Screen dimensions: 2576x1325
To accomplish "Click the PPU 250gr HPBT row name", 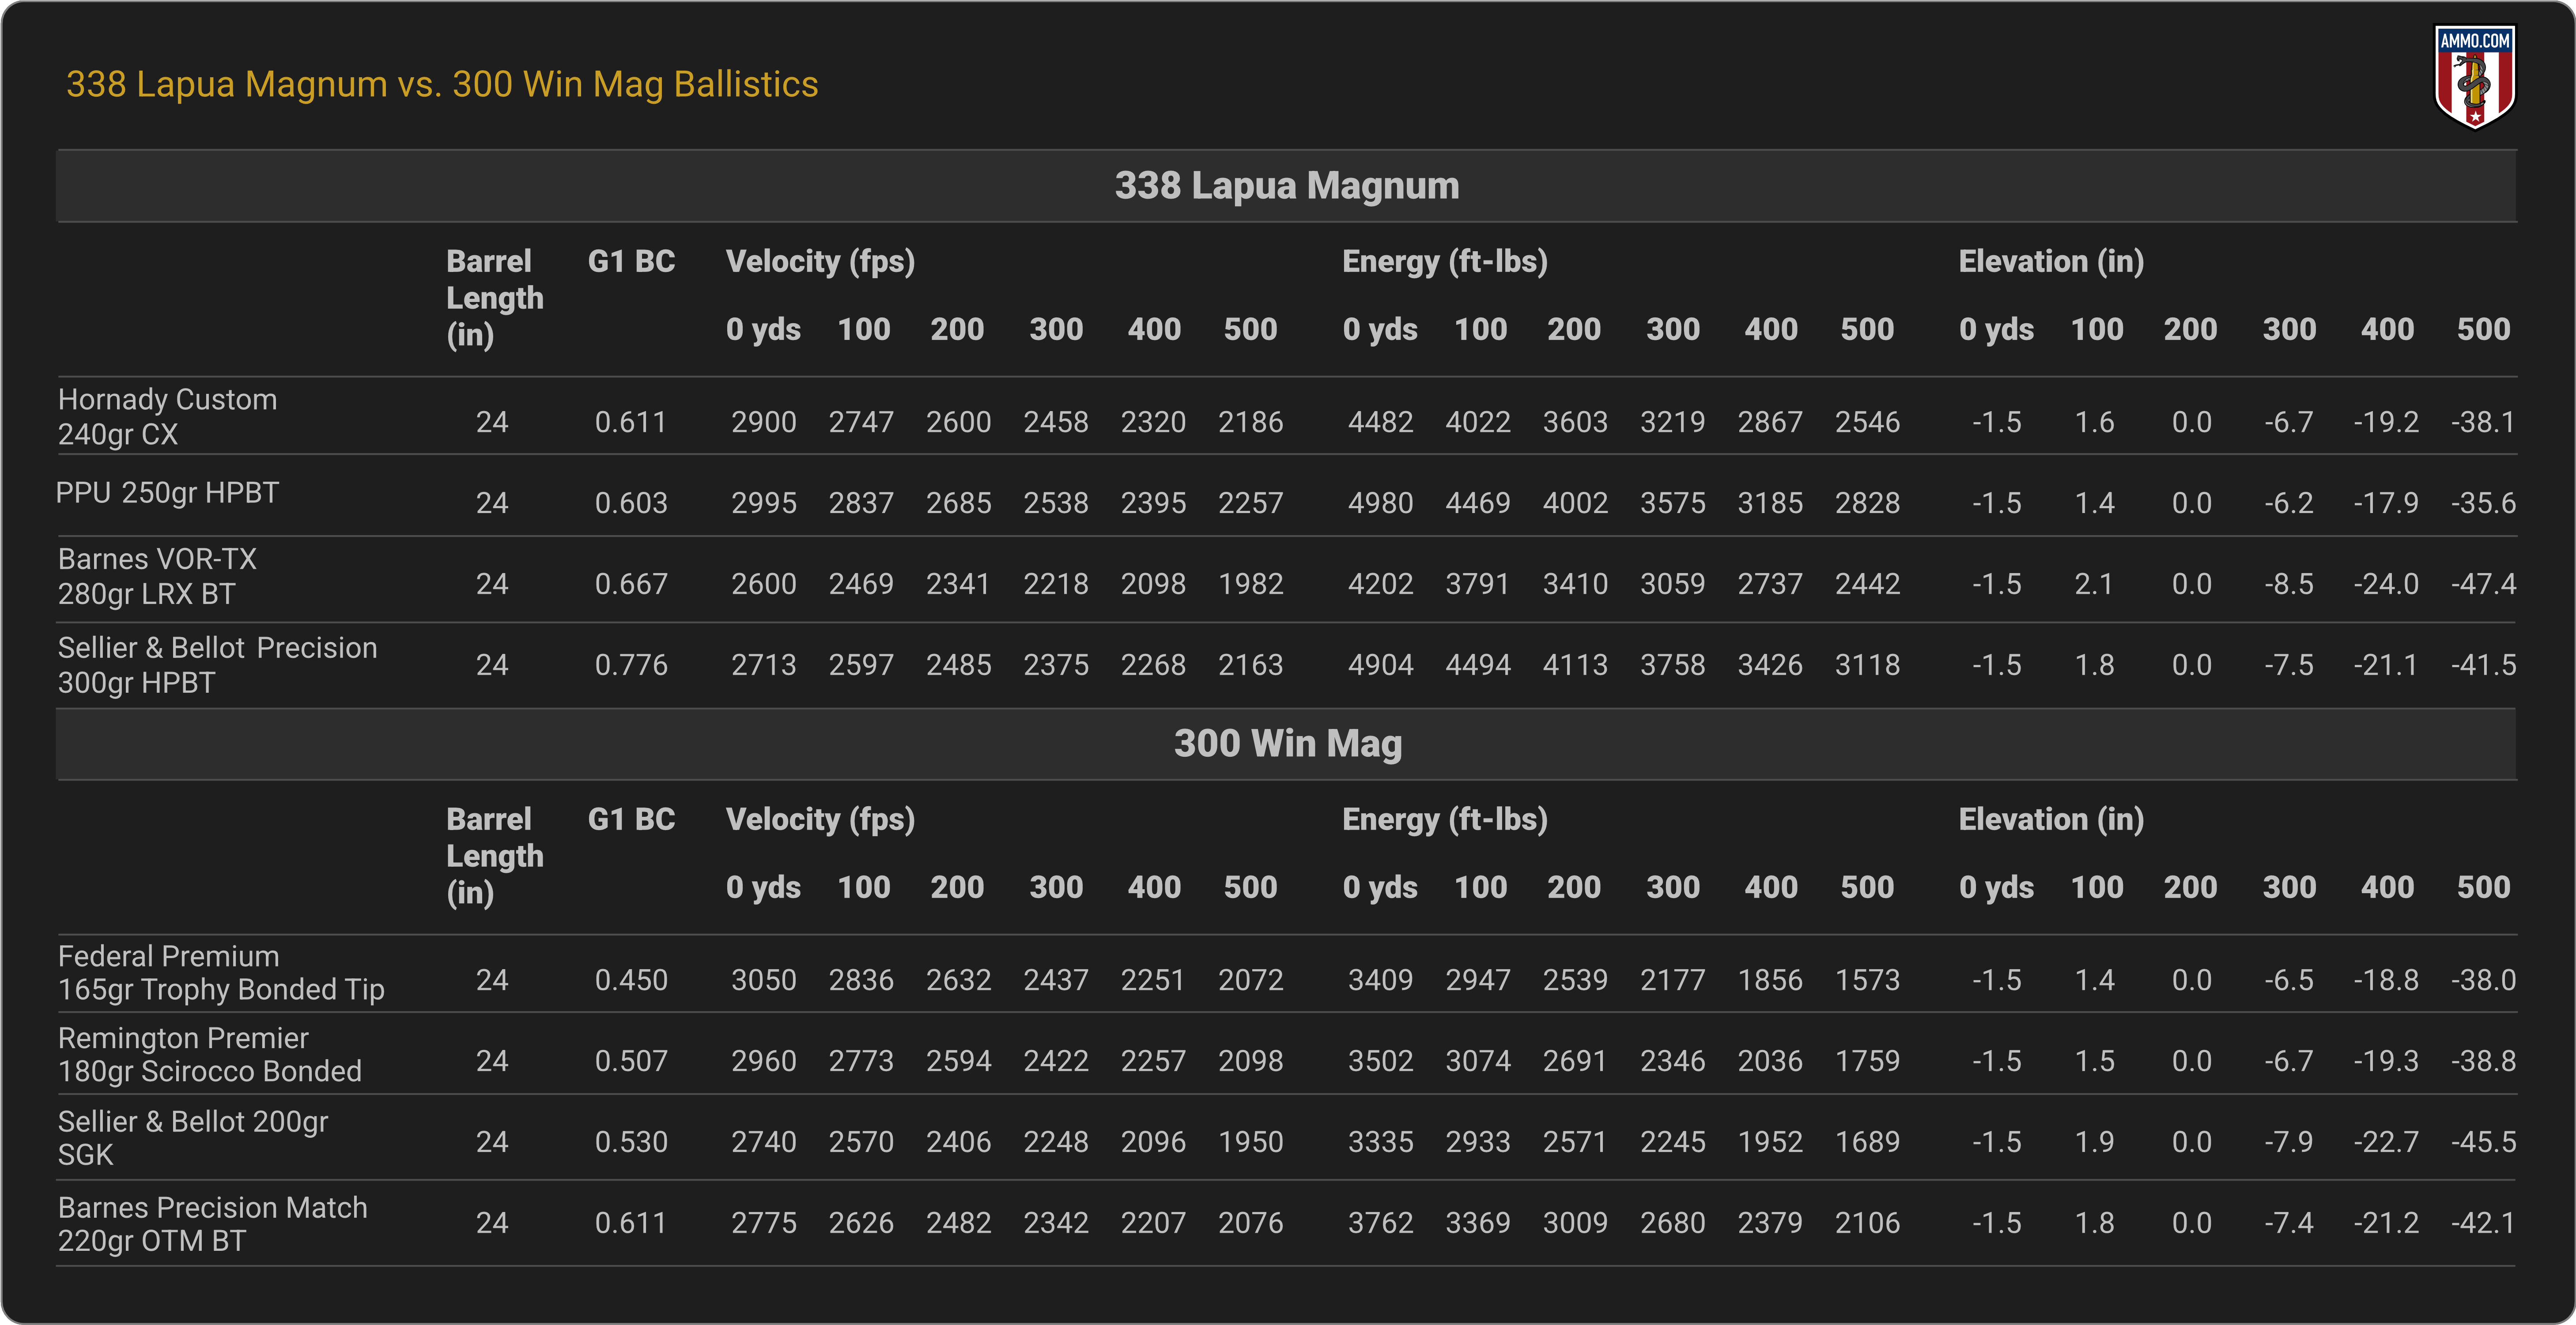I will point(167,493).
